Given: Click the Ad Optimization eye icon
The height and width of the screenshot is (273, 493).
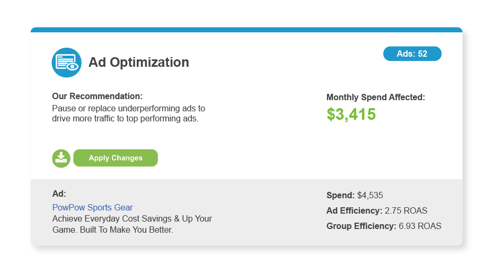Looking at the screenshot, I should coord(66,63).
